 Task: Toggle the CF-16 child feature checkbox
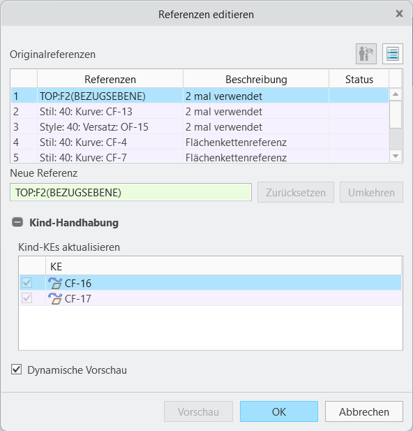pyautogui.click(x=27, y=283)
